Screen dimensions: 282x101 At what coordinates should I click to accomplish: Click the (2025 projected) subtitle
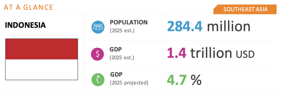[129, 83]
